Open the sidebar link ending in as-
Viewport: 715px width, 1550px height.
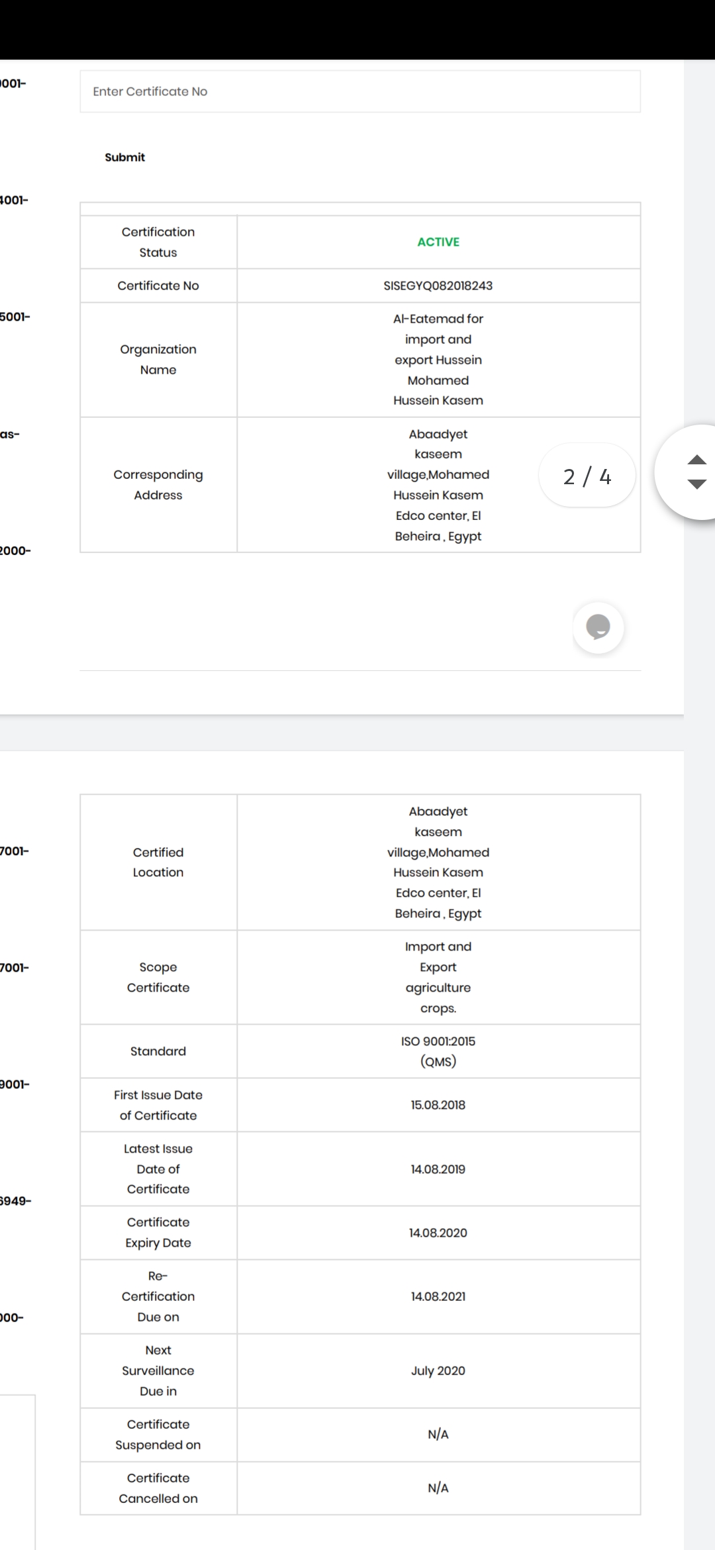[10, 434]
